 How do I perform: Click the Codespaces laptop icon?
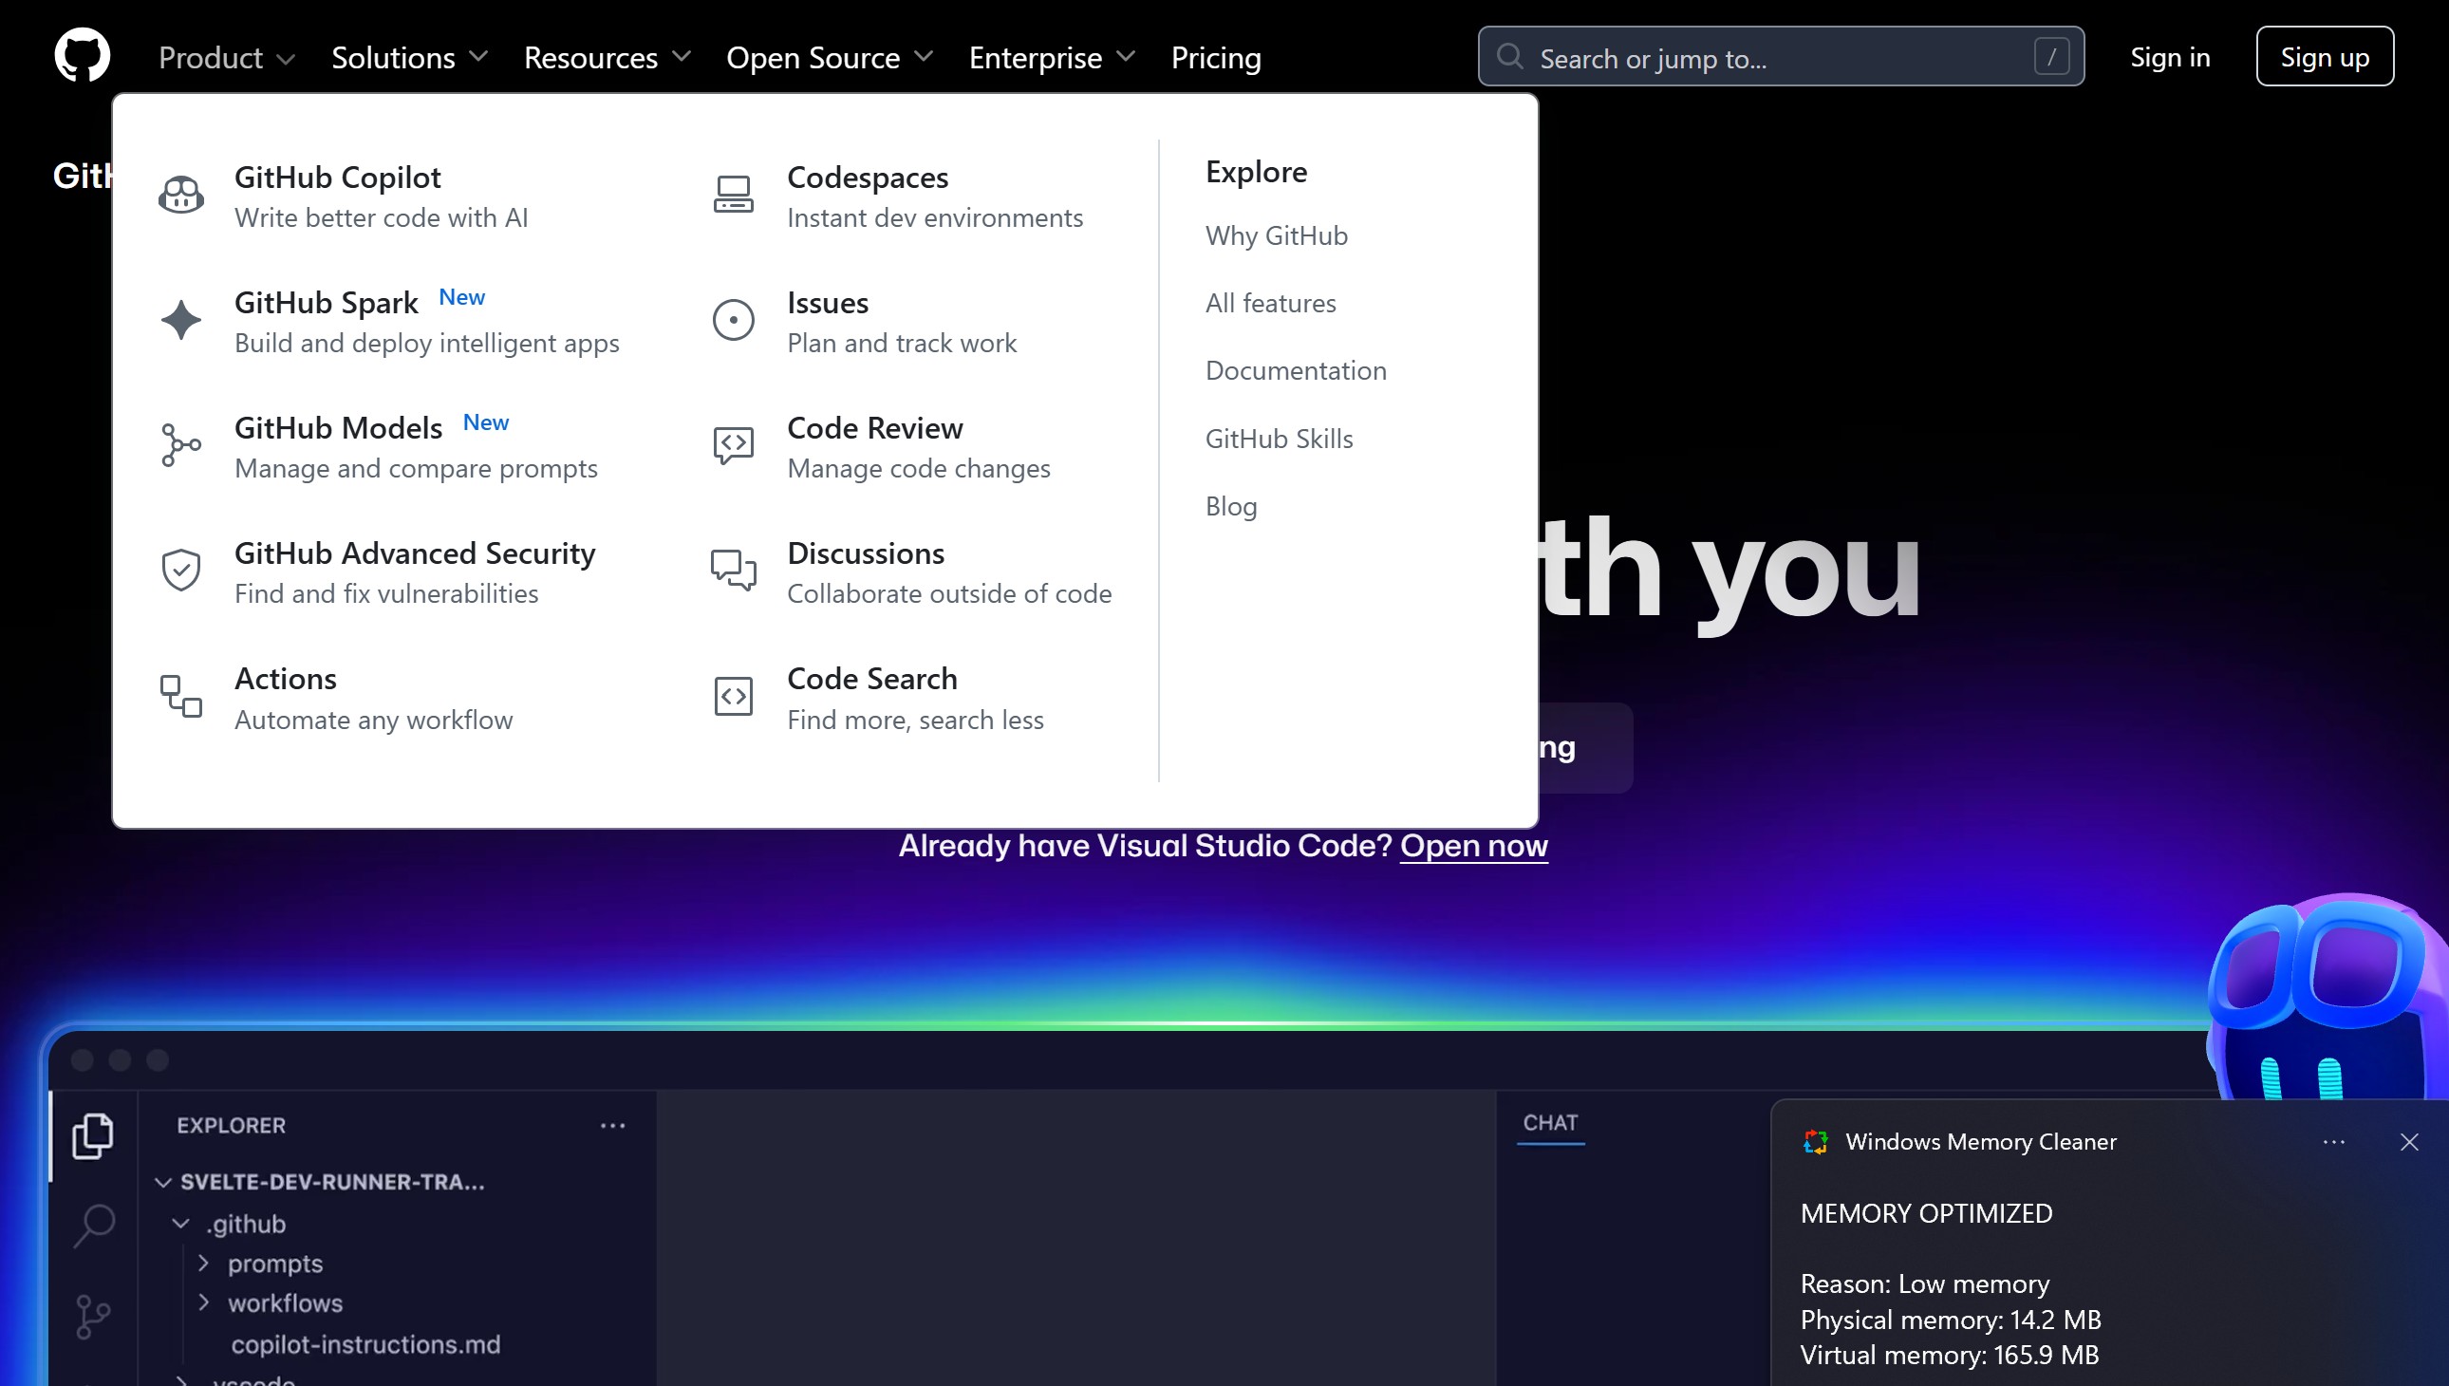[734, 196]
